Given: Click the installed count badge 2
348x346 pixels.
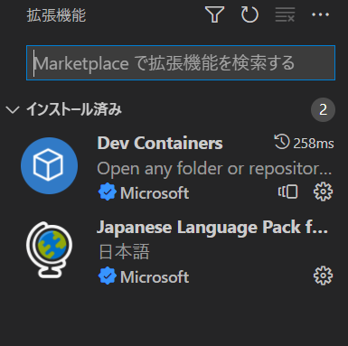Looking at the screenshot, I should point(323,109).
